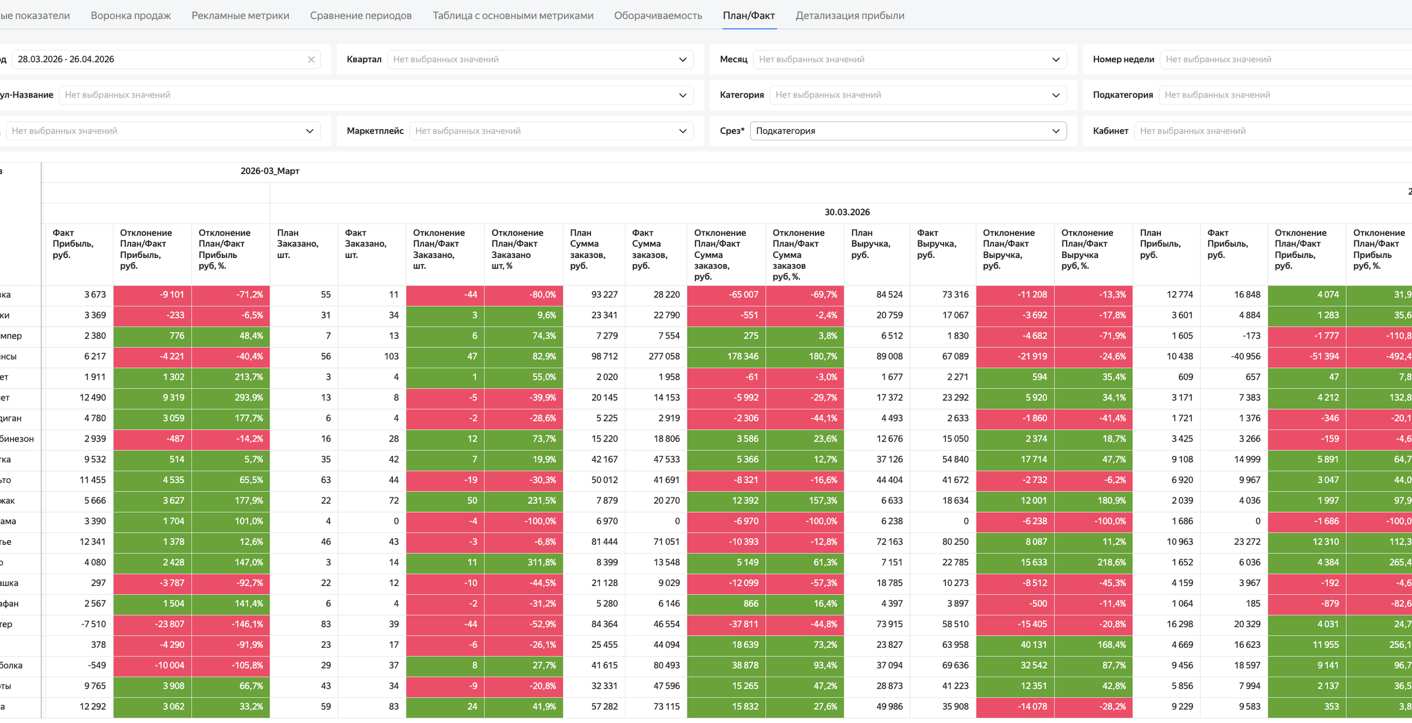Image resolution: width=1412 pixels, height=723 pixels.
Task: Click the red cell -23 807
Action: [x=152, y=624]
